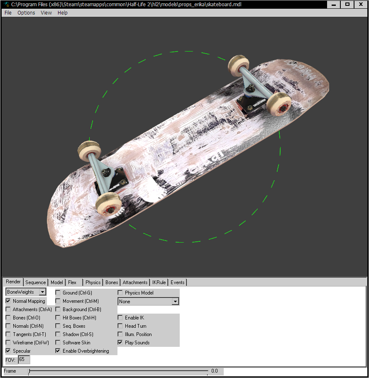Open the View menu
This screenshot has width=369, height=378.
point(46,12)
